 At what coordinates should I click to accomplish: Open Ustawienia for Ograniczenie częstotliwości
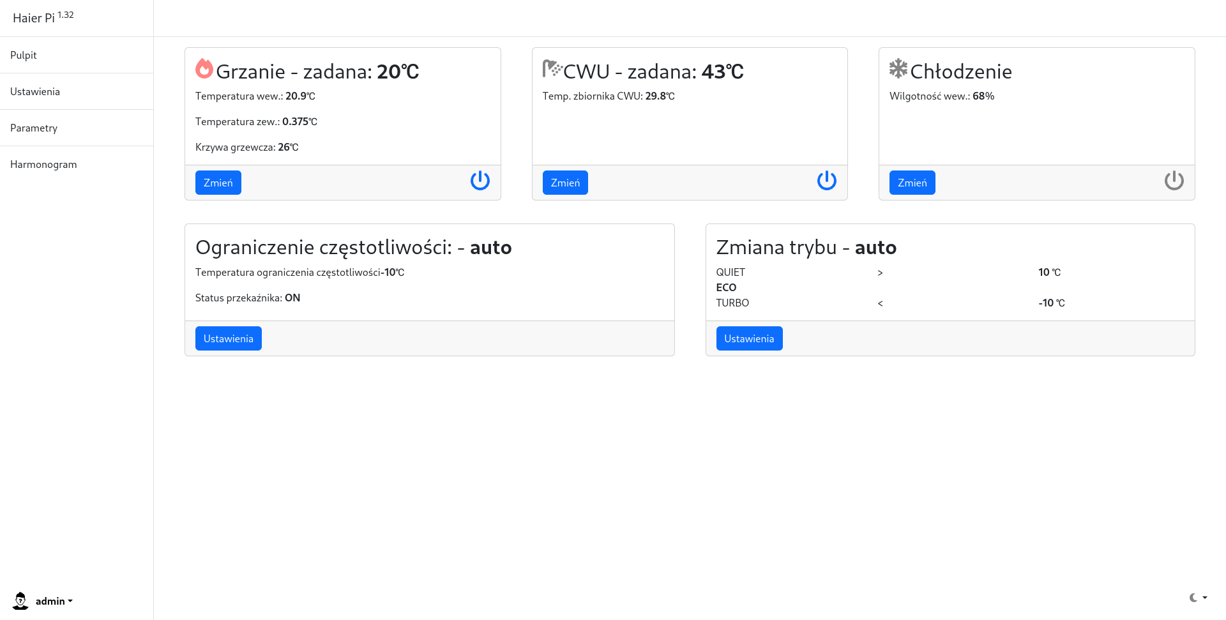pyautogui.click(x=228, y=338)
